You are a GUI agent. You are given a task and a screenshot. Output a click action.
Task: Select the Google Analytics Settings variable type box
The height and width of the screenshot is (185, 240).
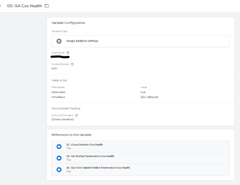(x=140, y=41)
